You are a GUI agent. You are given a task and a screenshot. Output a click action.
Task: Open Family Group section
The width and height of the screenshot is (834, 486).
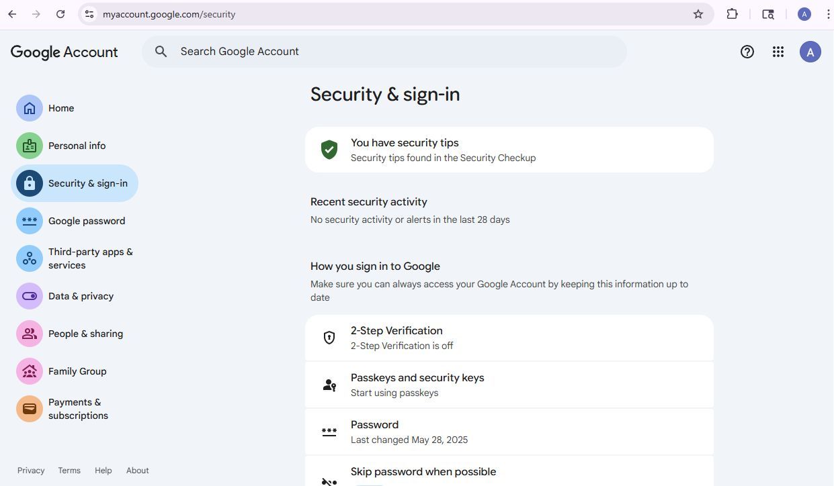pos(75,371)
